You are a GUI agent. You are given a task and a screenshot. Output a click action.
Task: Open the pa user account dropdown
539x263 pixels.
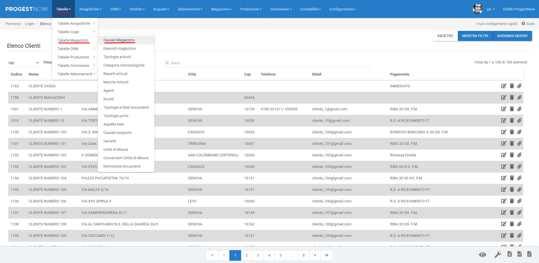click(490, 9)
